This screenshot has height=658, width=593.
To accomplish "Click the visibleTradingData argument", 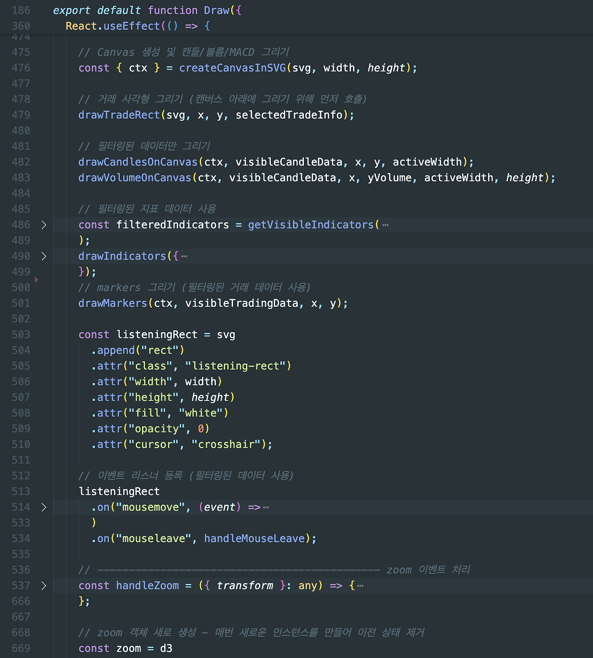I will pyautogui.click(x=242, y=303).
